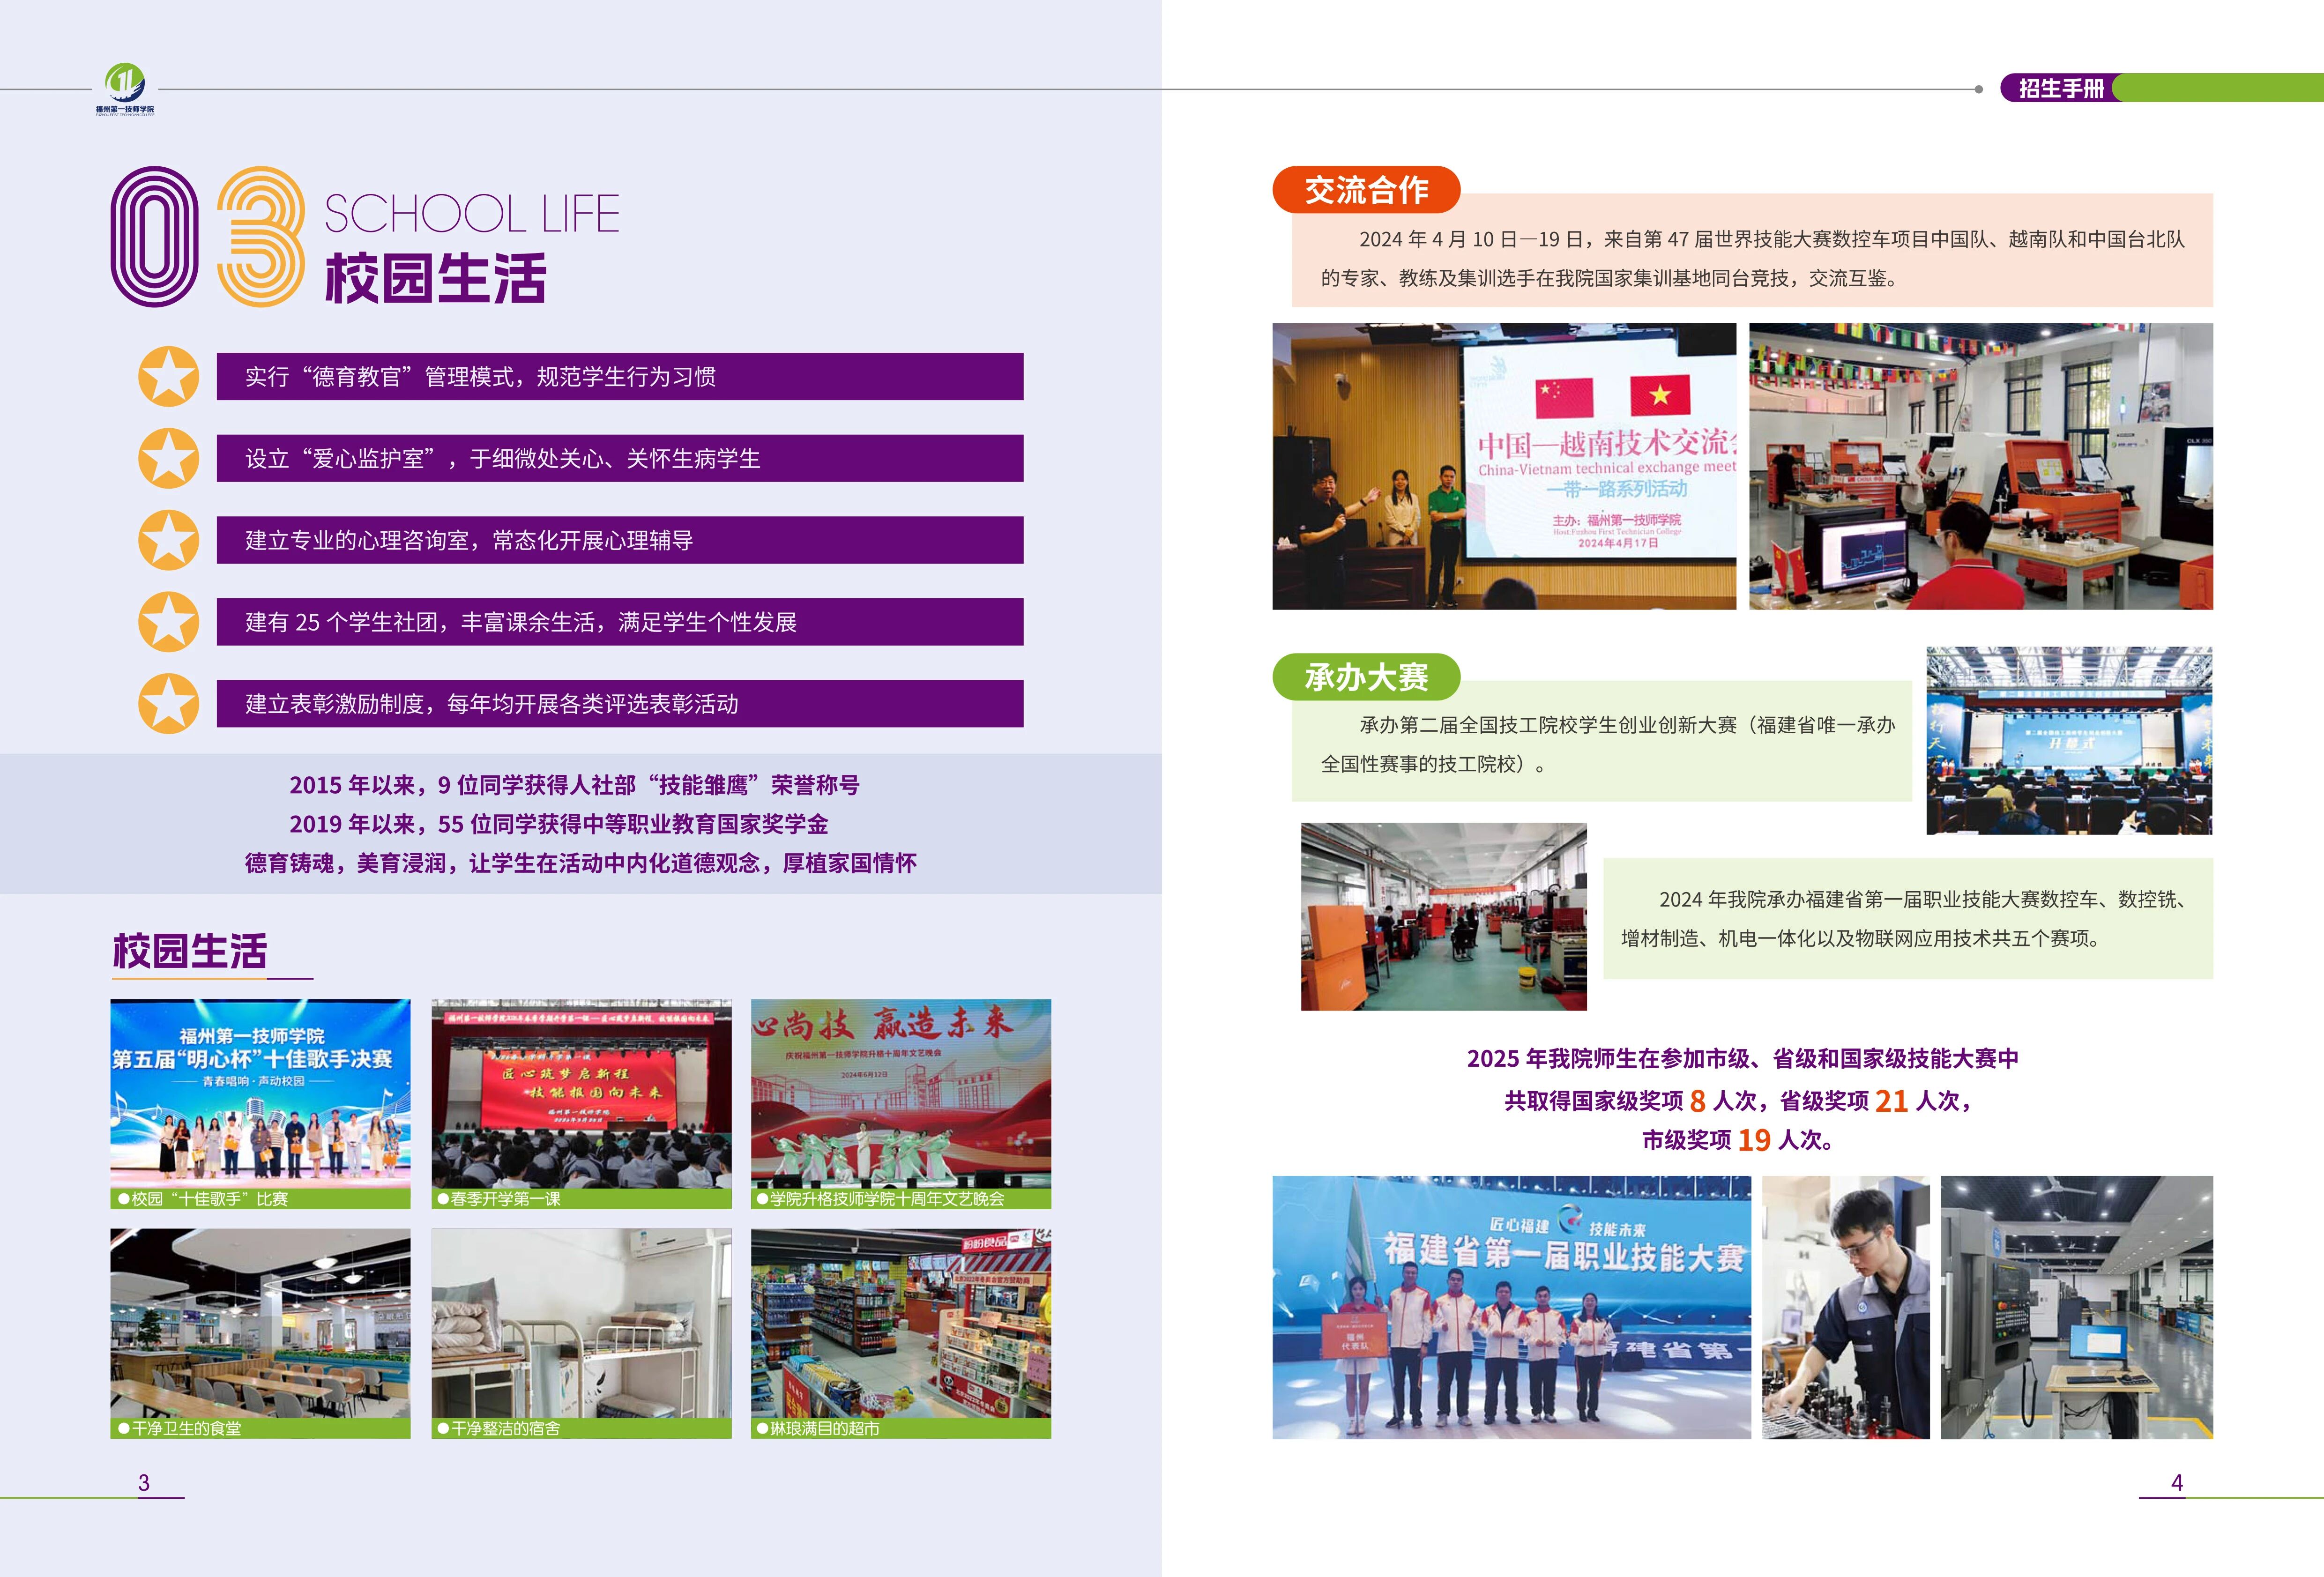Screen dimensions: 2324x1577
Task: Click the line starting 2025 年我院师生
Action: point(1743,1058)
